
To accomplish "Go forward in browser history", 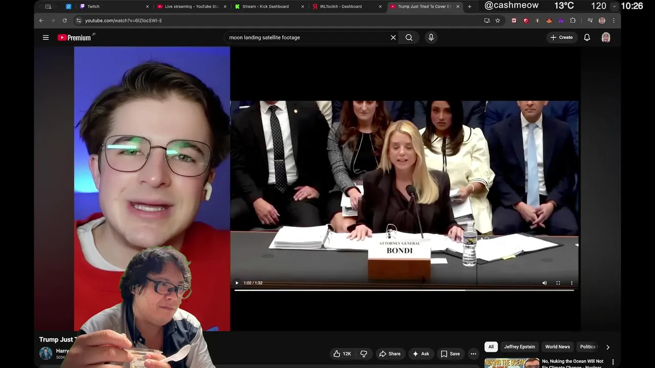I will click(53, 20).
